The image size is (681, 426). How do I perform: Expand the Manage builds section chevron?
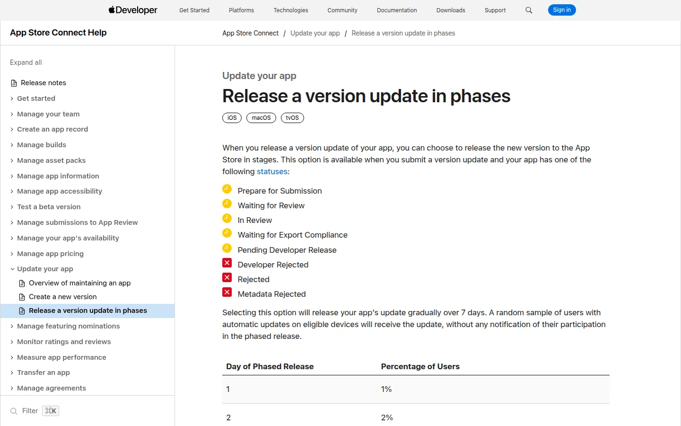(x=12, y=145)
